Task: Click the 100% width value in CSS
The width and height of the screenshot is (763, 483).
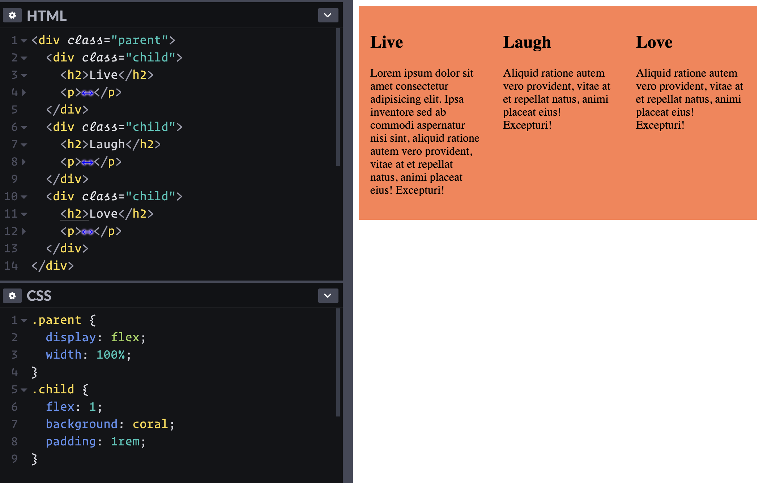Action: (x=111, y=354)
